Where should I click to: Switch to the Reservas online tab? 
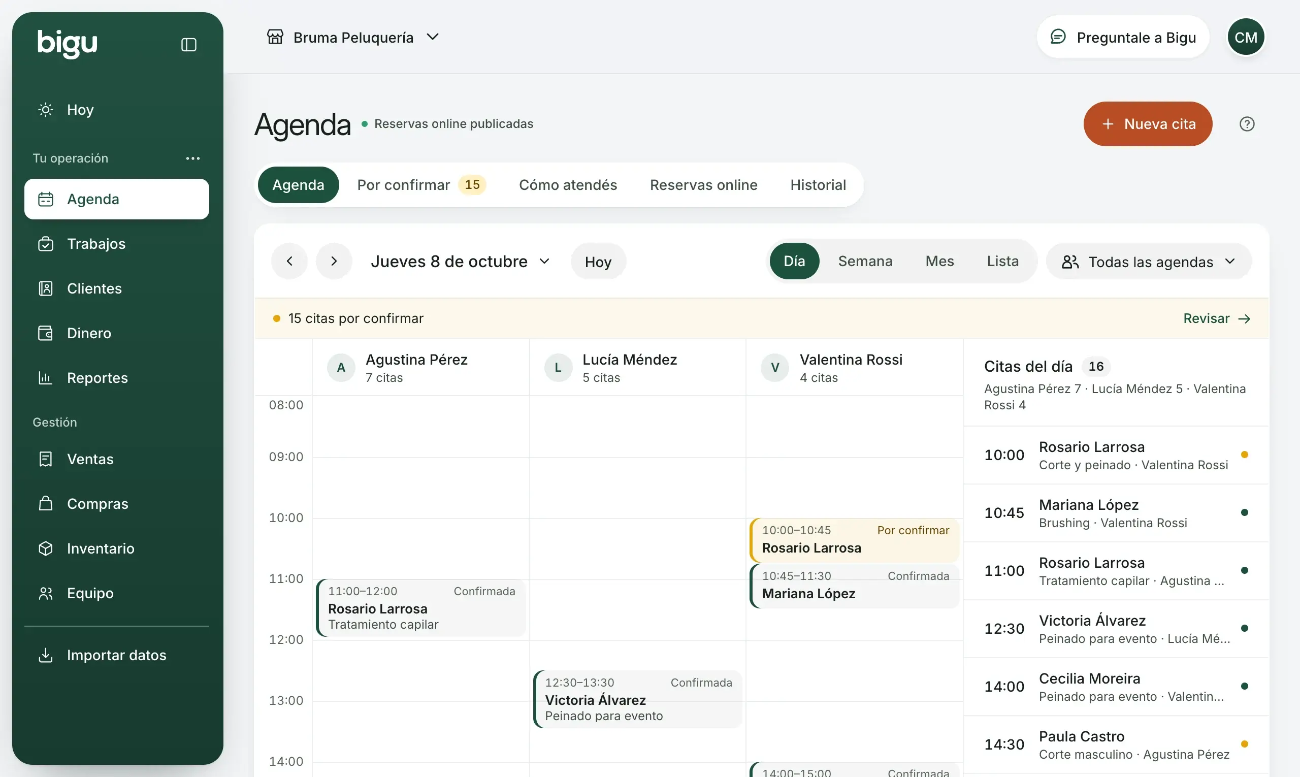coord(703,185)
